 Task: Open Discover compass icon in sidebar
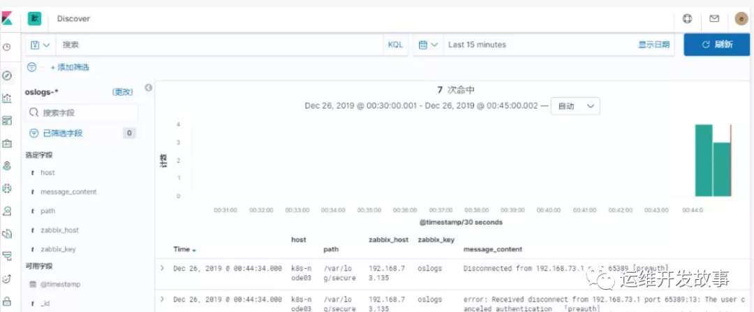7,75
